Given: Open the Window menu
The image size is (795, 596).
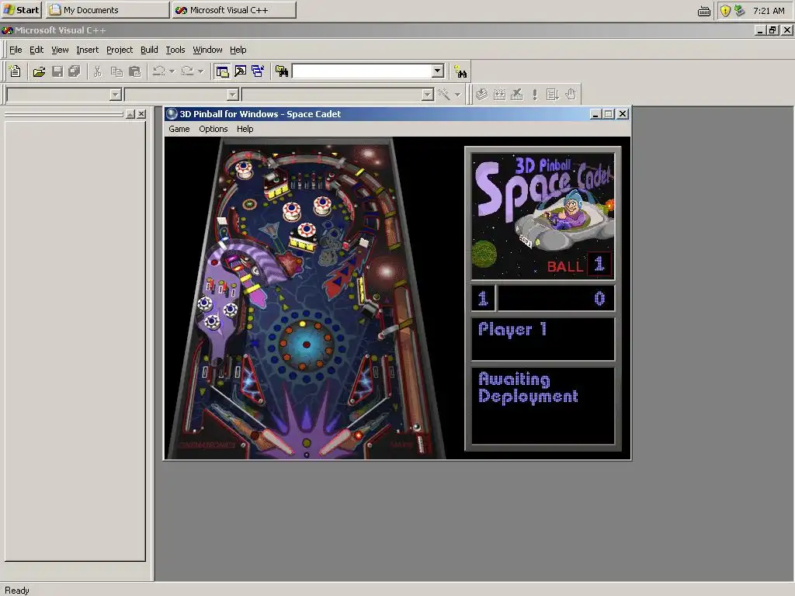Looking at the screenshot, I should tap(207, 50).
